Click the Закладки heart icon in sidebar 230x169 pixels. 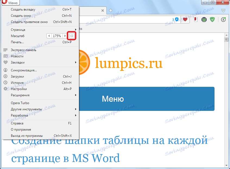6,62
